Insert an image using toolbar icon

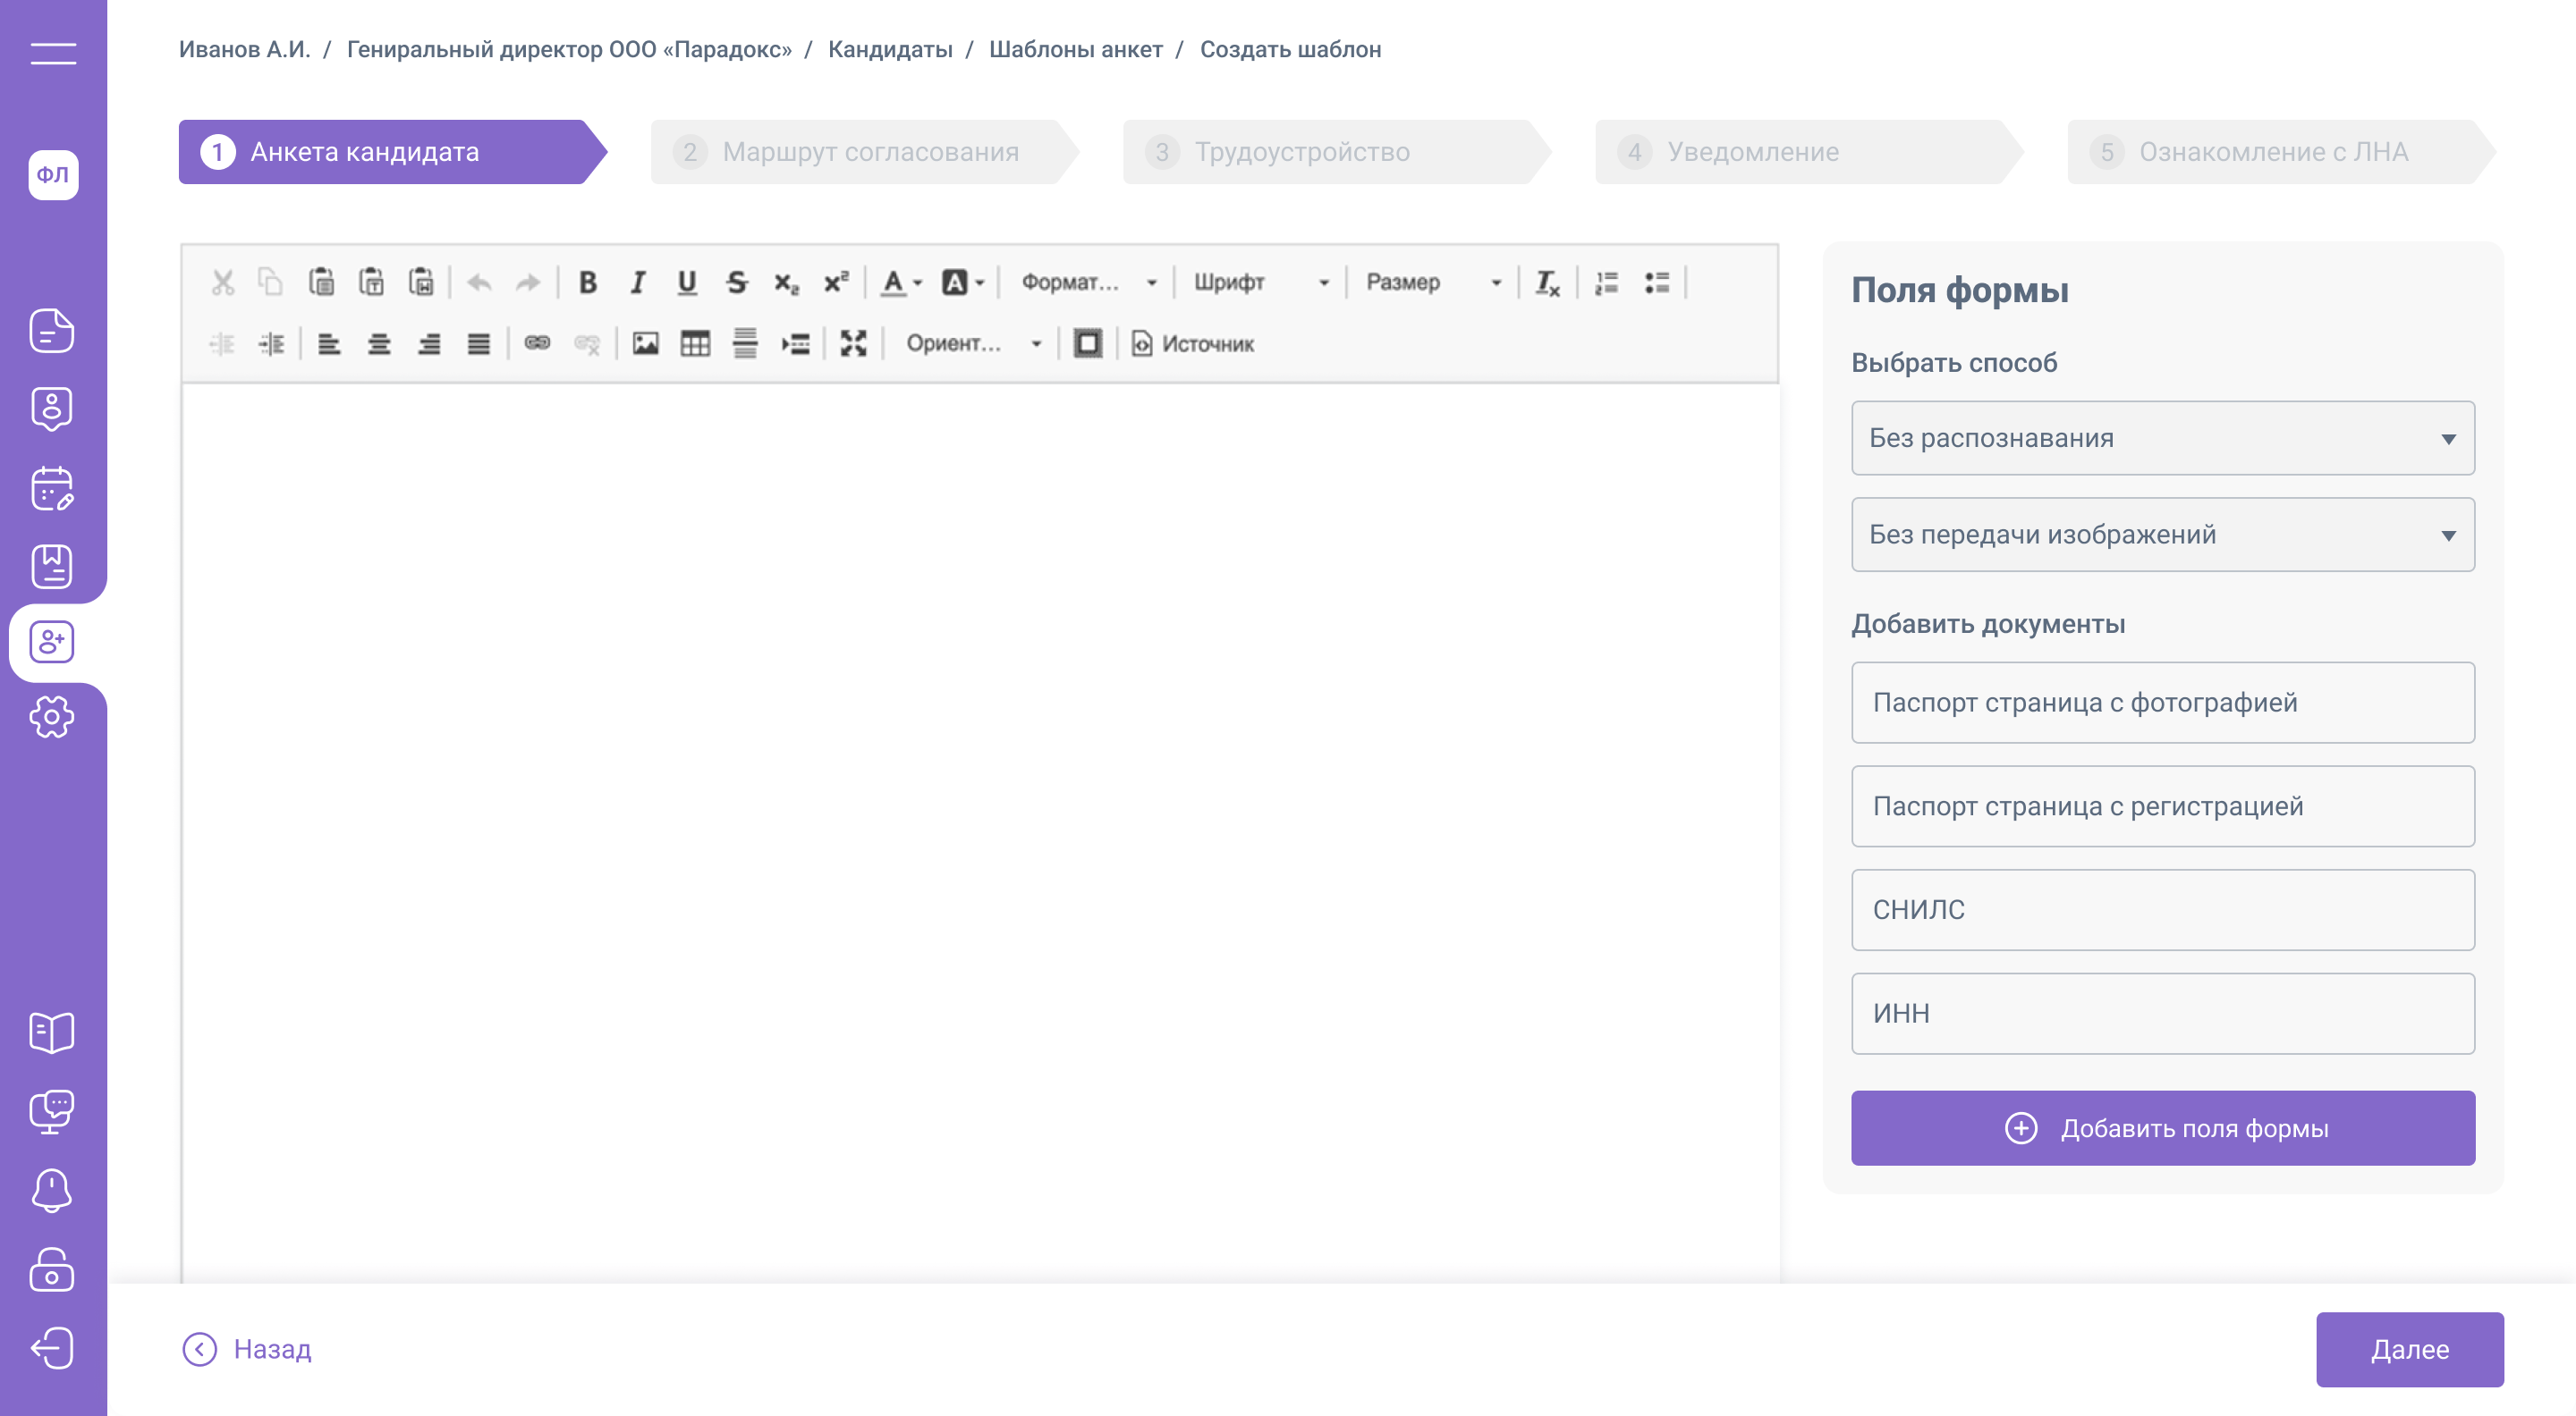coord(645,344)
